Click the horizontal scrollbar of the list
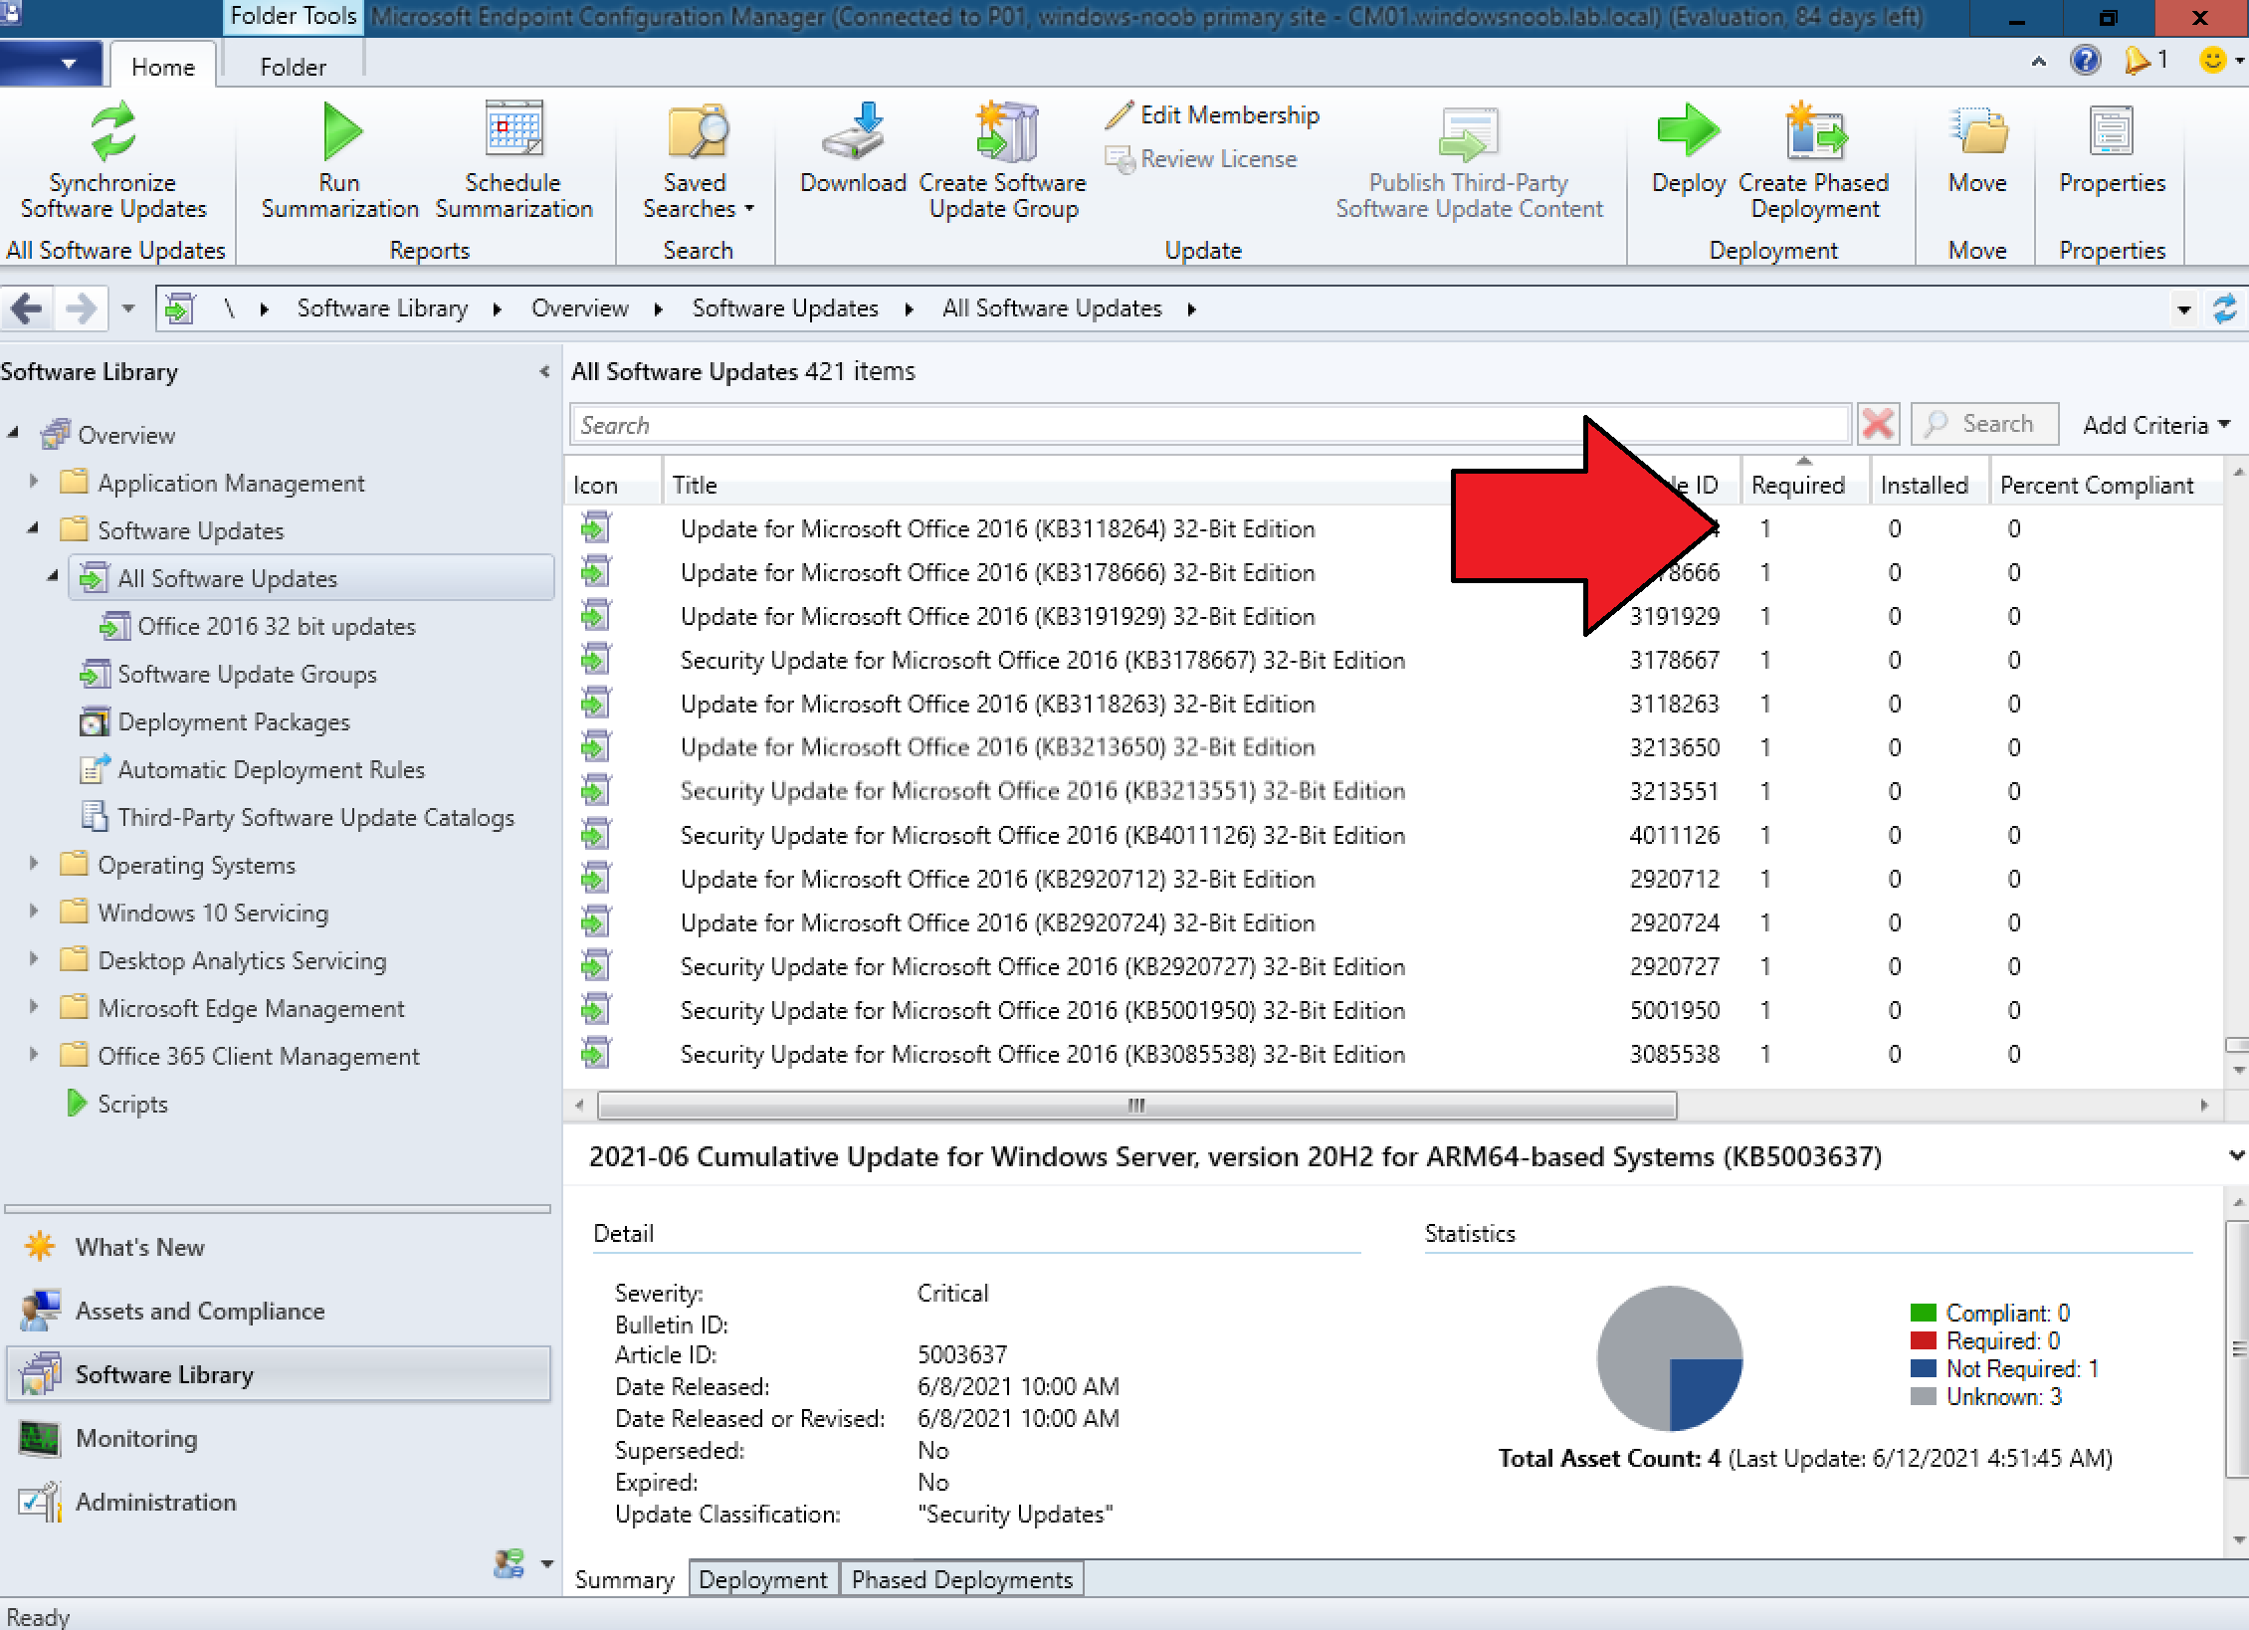Screen dimensions: 2249x1630 1136,1105
